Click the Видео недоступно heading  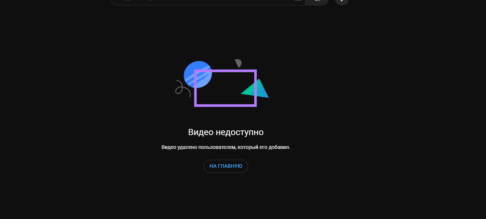click(226, 132)
